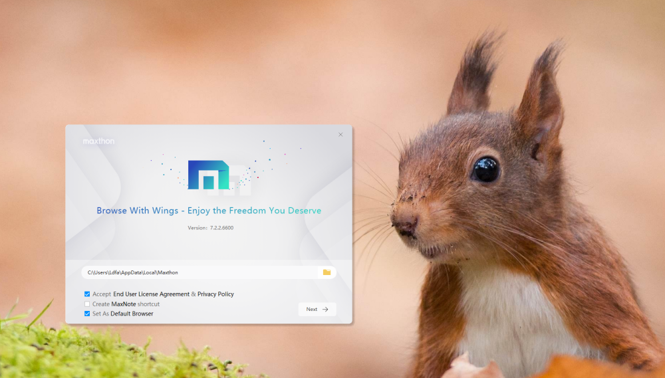Disable the Set As Default Browser checkbox

pyautogui.click(x=87, y=314)
